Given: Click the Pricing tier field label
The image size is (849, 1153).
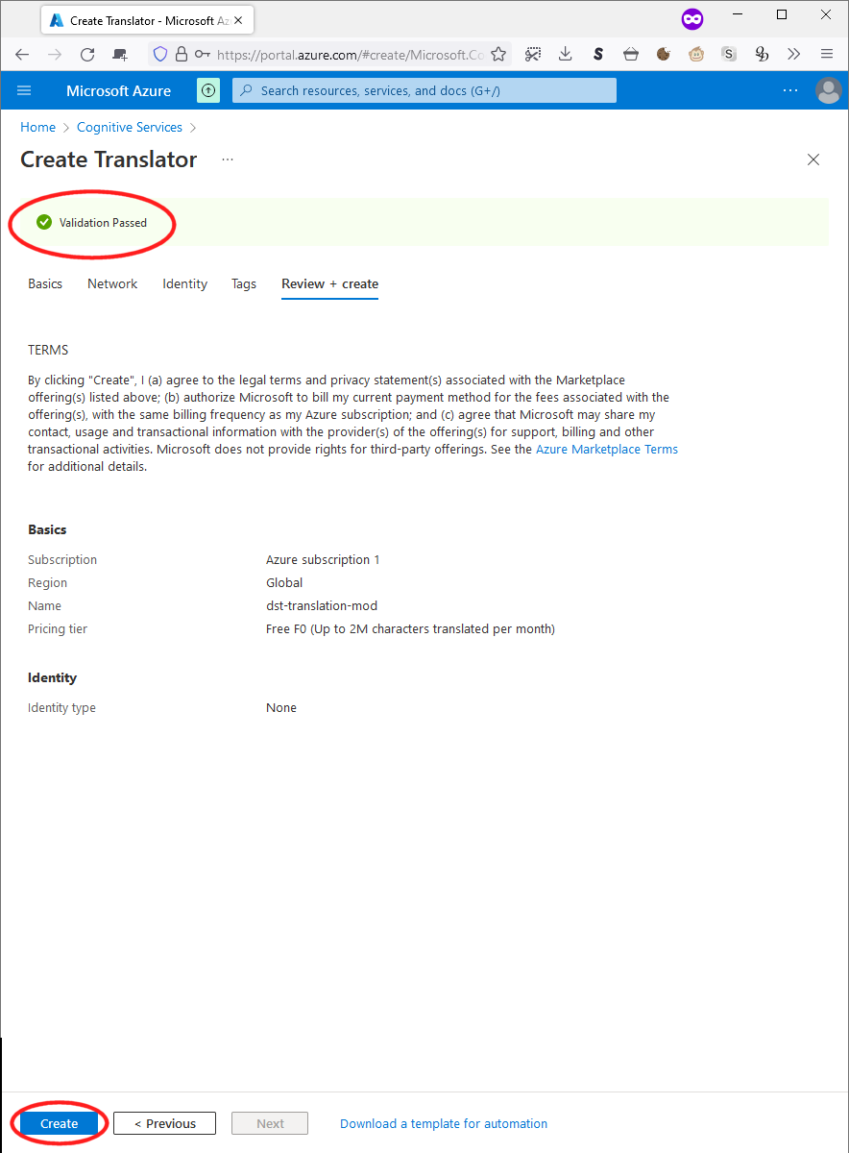Looking at the screenshot, I should (x=58, y=628).
